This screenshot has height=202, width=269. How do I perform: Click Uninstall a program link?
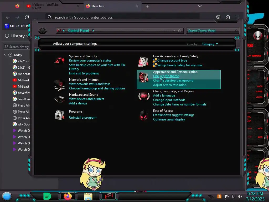tap(82, 118)
